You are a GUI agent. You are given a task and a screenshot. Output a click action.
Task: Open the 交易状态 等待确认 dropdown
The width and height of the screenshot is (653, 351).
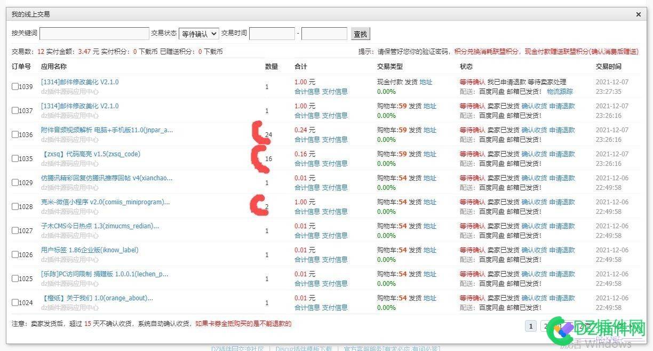pyautogui.click(x=199, y=34)
